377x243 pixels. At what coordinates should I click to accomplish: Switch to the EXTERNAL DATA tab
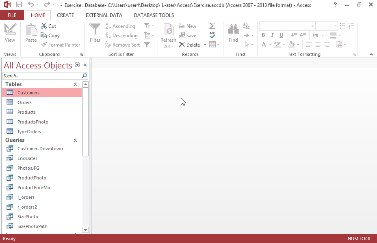click(x=104, y=15)
